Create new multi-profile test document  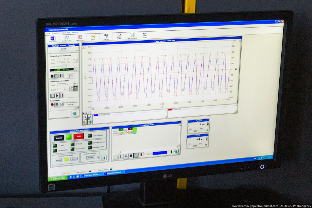pos(116,157)
